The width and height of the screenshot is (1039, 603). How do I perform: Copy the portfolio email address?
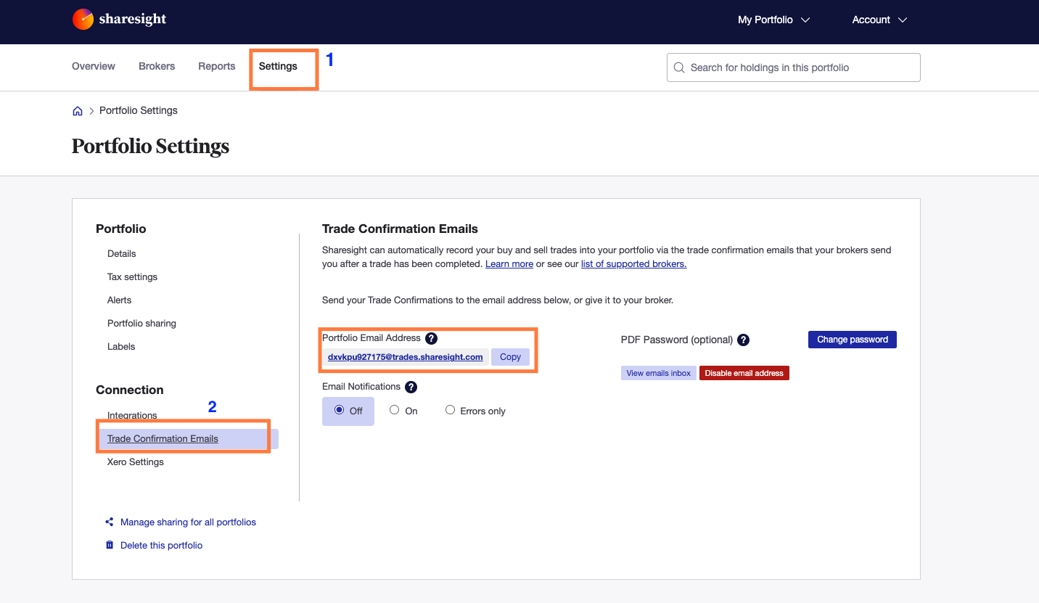coord(510,357)
